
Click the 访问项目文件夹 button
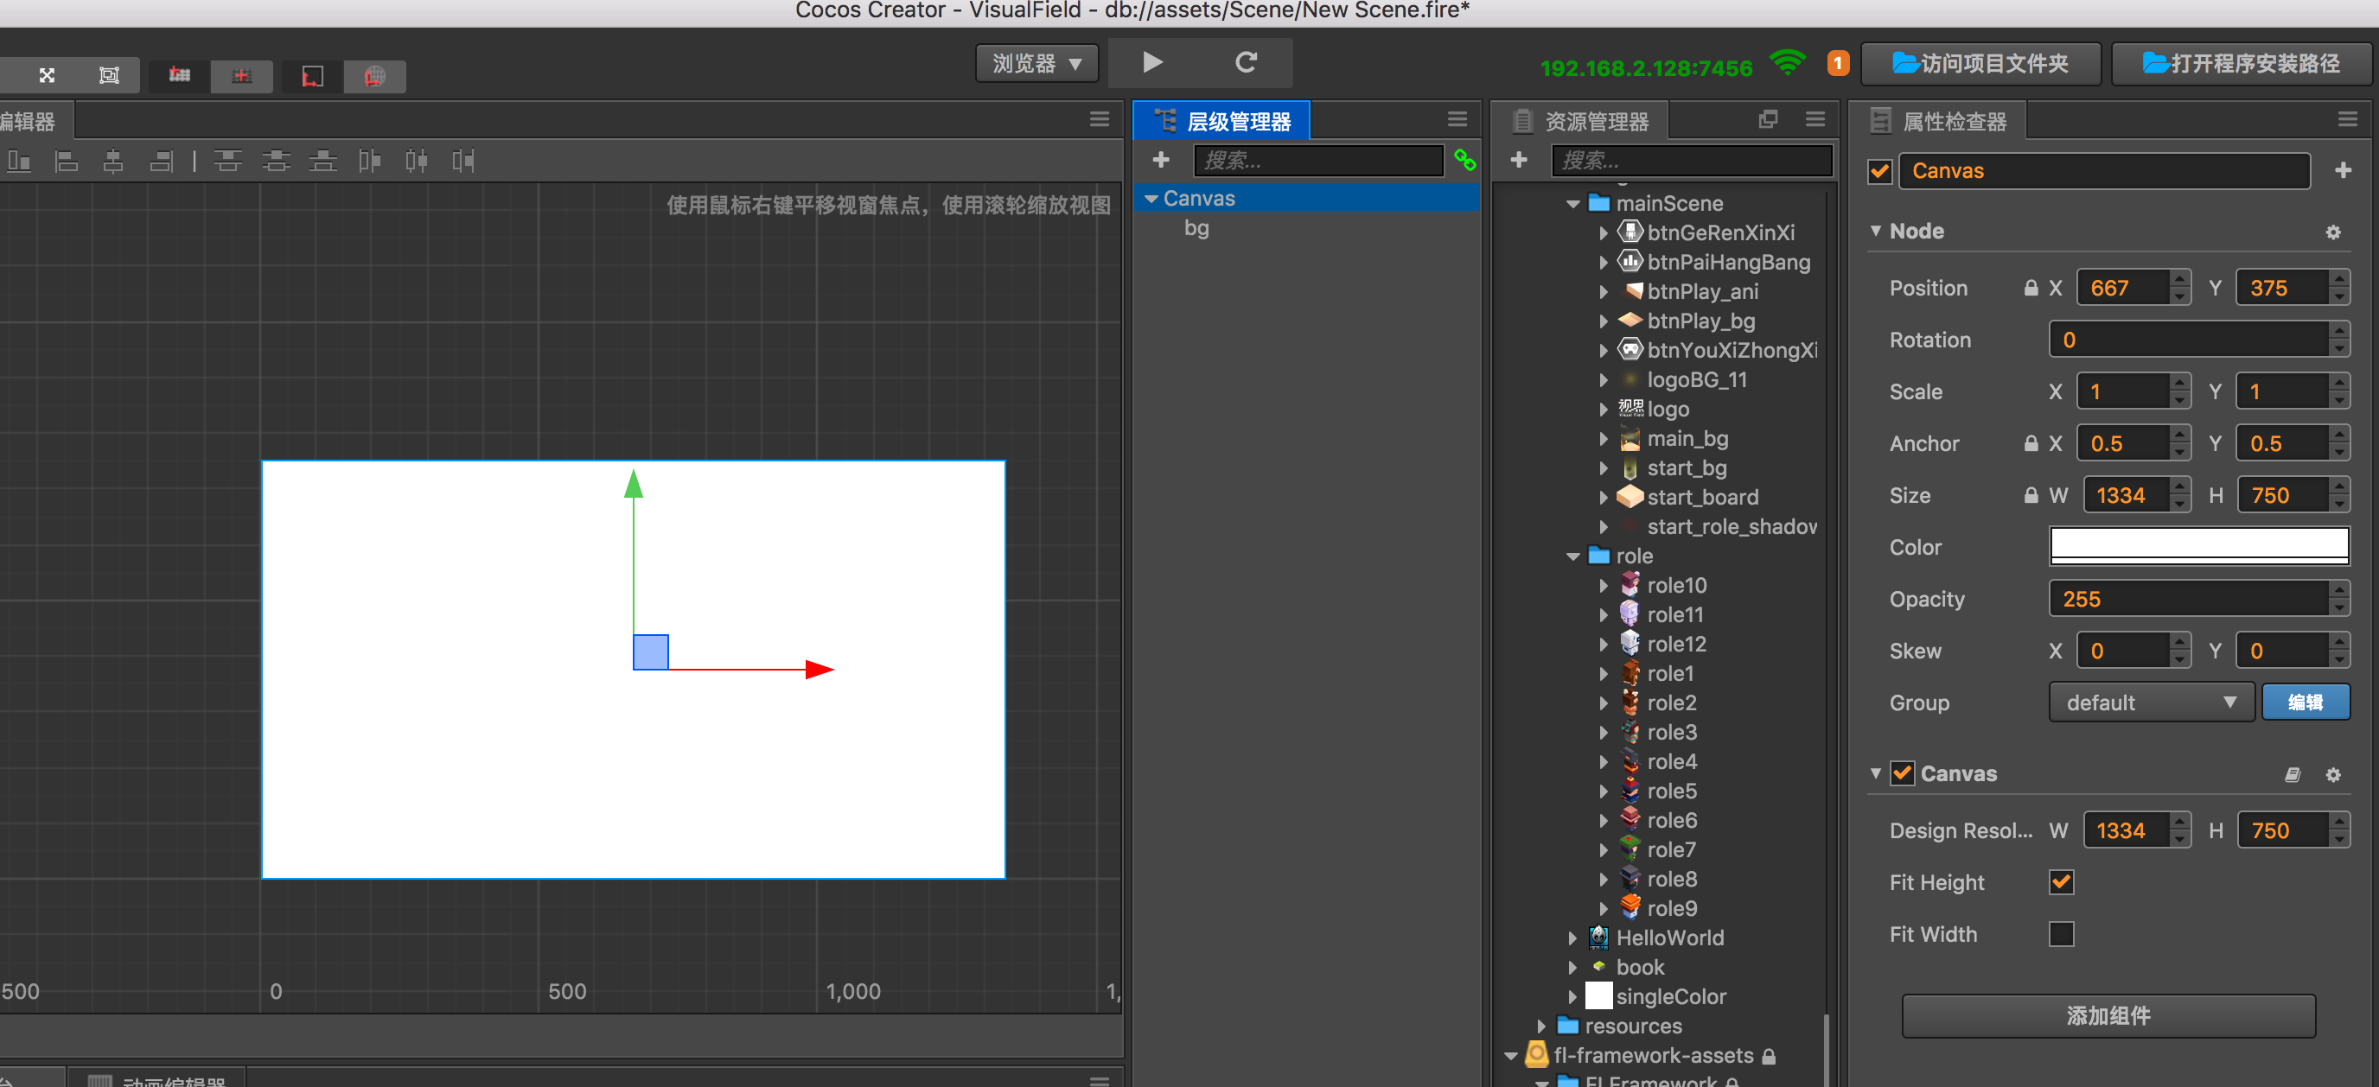tap(1980, 64)
